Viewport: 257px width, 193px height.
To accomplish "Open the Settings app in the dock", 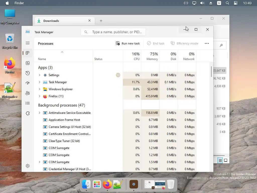I will 134,184.
